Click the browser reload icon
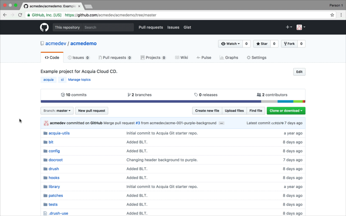This screenshot has width=346, height=216. (x=20, y=15)
